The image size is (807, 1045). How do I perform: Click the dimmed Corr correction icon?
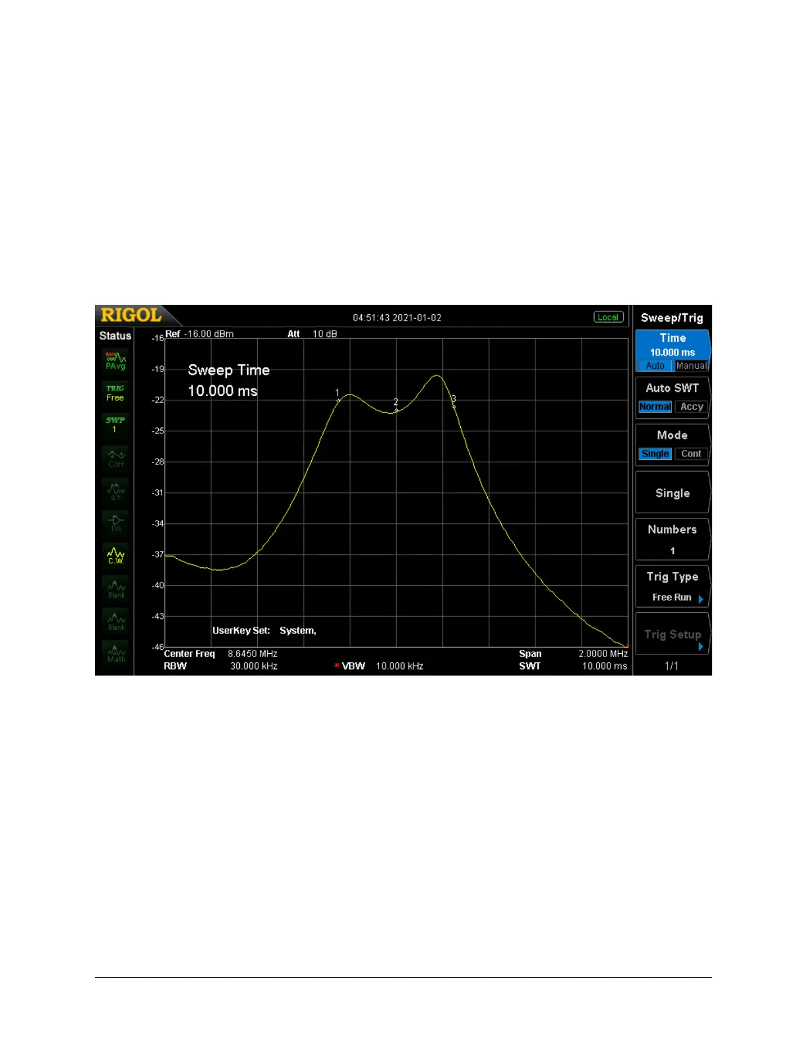point(115,458)
